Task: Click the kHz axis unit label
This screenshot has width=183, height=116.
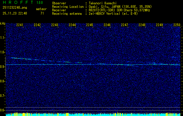Action: click(3, 23)
